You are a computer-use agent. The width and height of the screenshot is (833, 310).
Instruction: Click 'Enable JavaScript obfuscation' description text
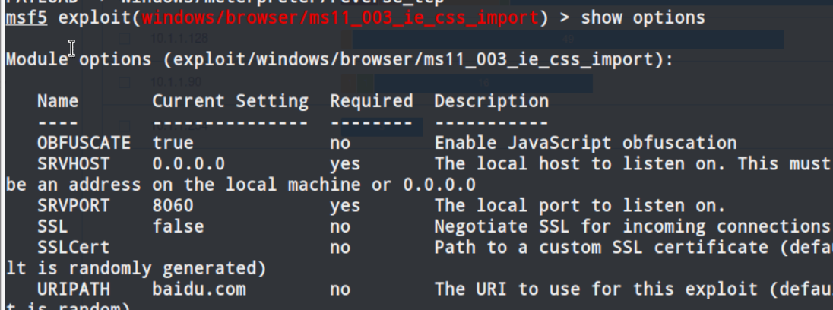[x=585, y=142]
